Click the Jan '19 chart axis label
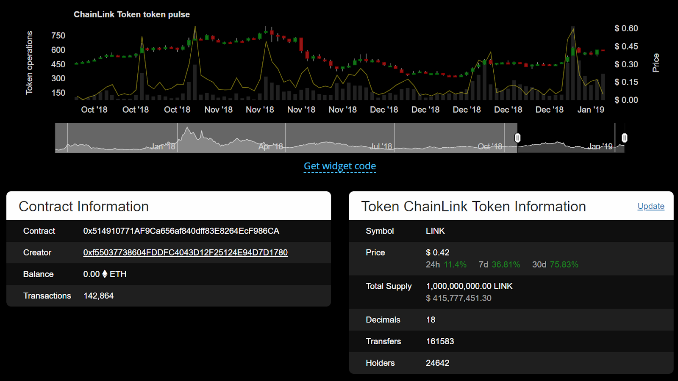Viewport: 678px width, 381px height. pyautogui.click(x=591, y=110)
